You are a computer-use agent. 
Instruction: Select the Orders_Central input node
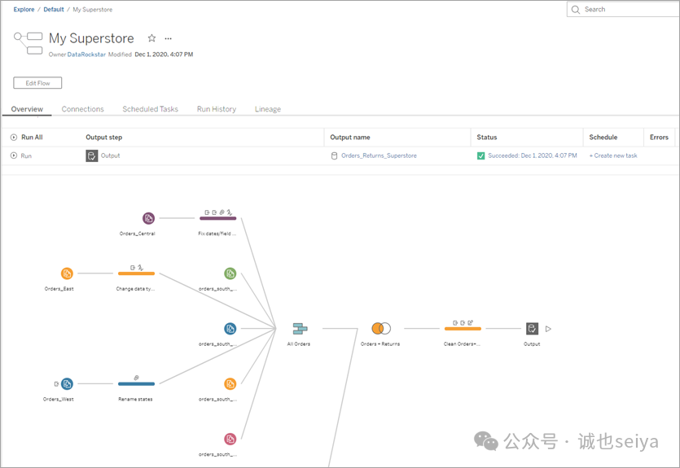tap(148, 218)
